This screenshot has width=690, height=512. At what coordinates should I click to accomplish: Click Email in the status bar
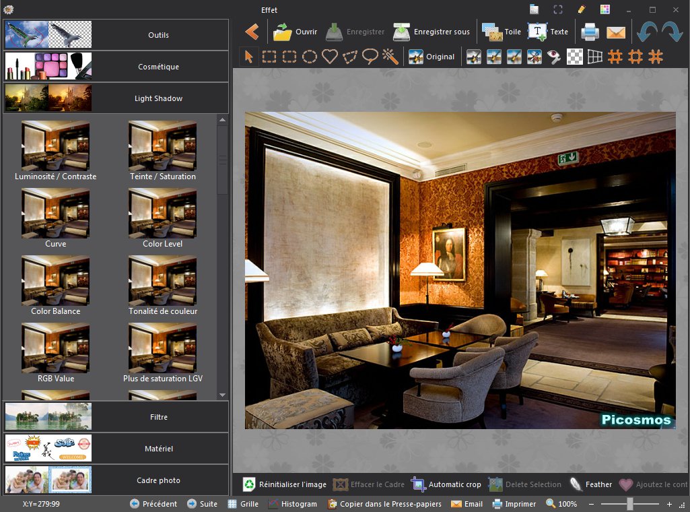point(467,504)
